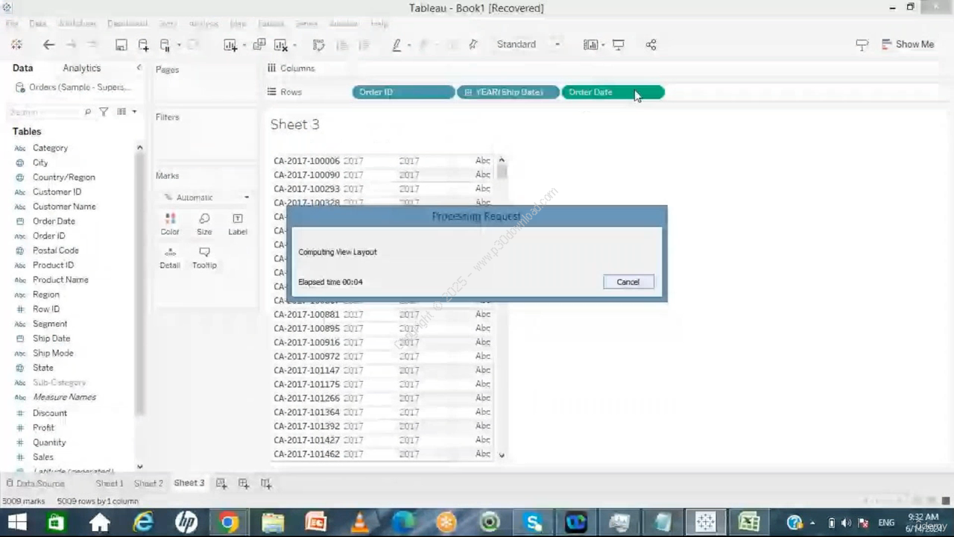The width and height of the screenshot is (954, 537).
Task: Click the Swap Rows and Columns icon
Action: pos(319,45)
